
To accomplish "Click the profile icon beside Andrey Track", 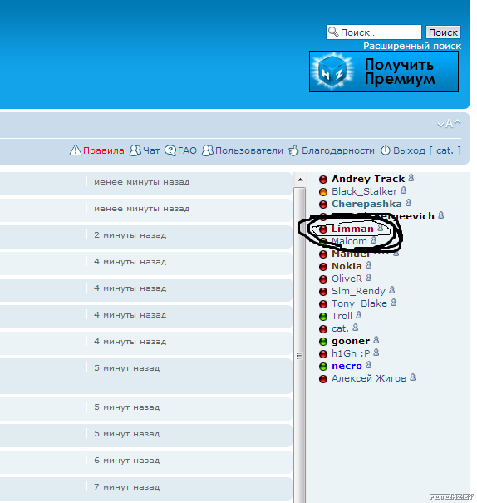I will pyautogui.click(x=411, y=178).
